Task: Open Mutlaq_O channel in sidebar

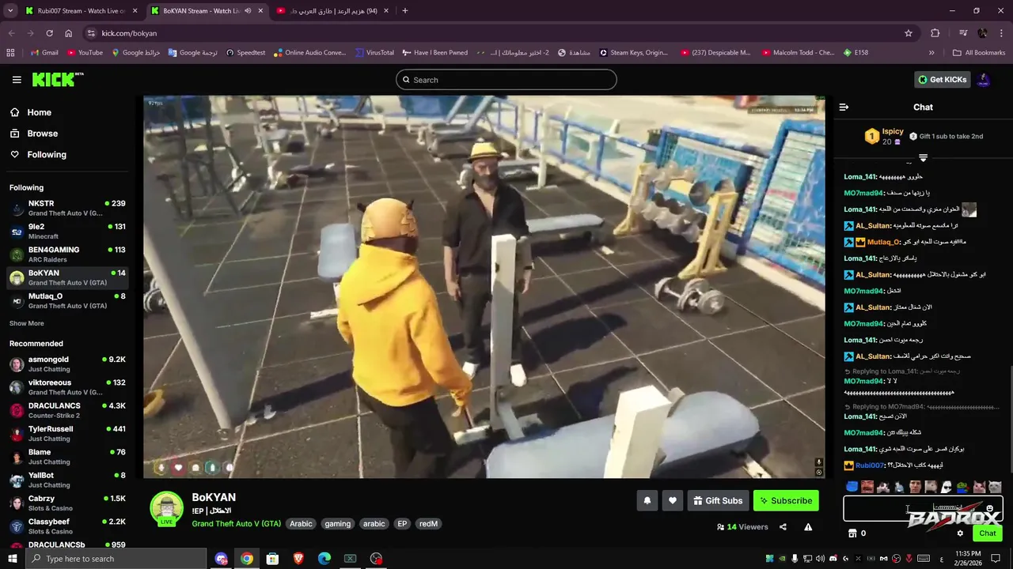Action: coord(67,301)
